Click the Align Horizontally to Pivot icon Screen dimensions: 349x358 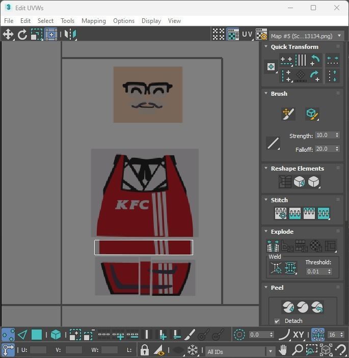pyautogui.click(x=286, y=61)
